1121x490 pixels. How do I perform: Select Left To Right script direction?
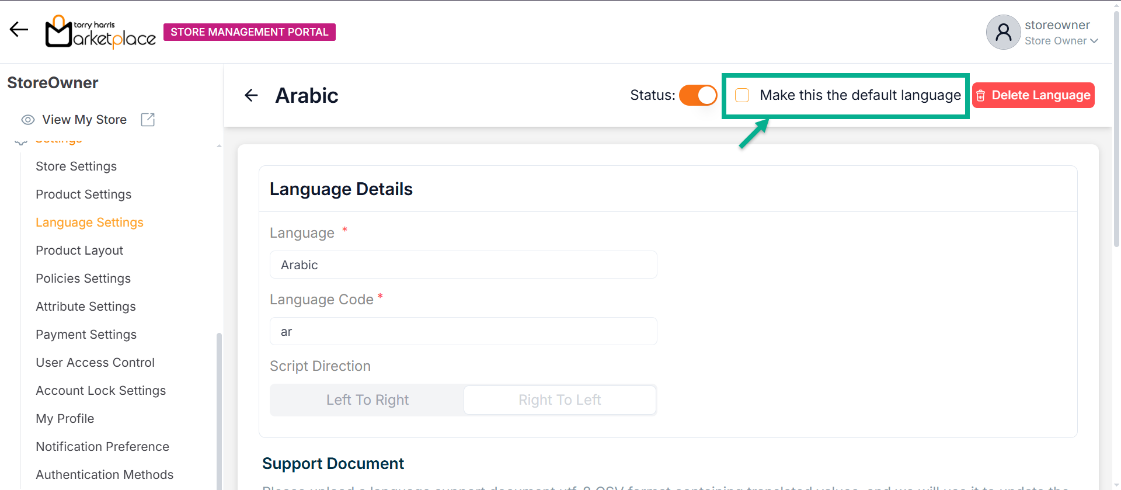coord(367,400)
